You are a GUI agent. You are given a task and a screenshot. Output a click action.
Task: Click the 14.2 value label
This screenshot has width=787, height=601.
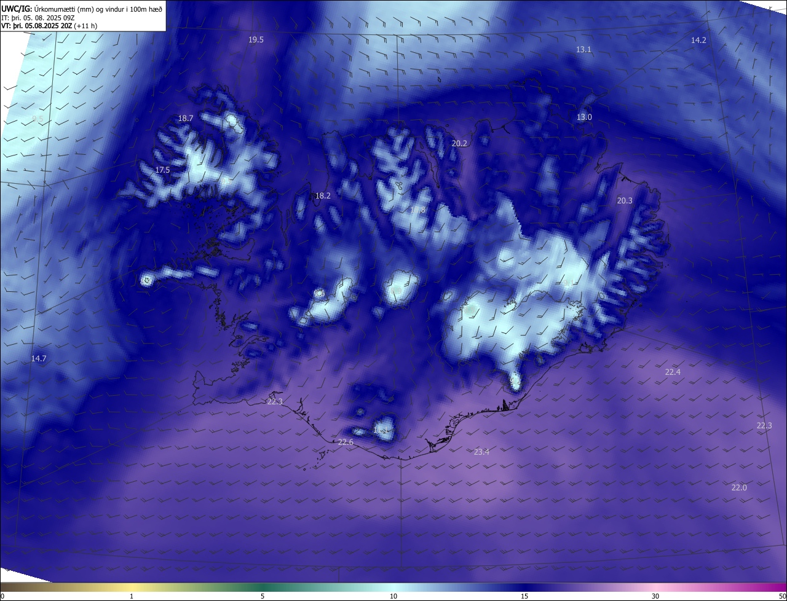pos(698,40)
